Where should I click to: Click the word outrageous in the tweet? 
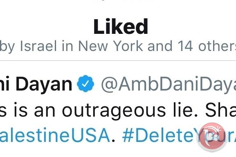coord(114,111)
